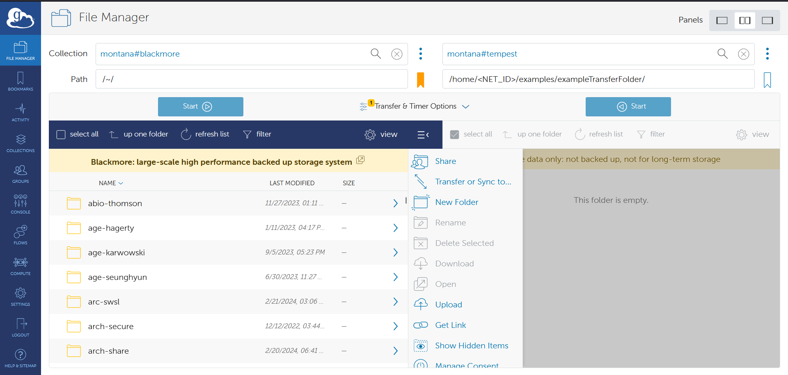Search collections in the montana#blackmore field
Screen dimensions: 788x375
pos(376,54)
